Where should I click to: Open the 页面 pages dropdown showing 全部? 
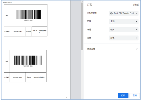pos(124,21)
